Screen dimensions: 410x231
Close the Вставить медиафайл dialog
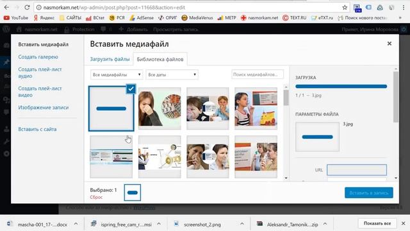click(389, 44)
